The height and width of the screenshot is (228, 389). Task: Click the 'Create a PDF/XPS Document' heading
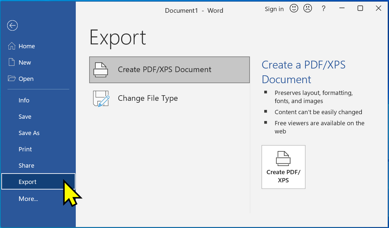(x=304, y=72)
